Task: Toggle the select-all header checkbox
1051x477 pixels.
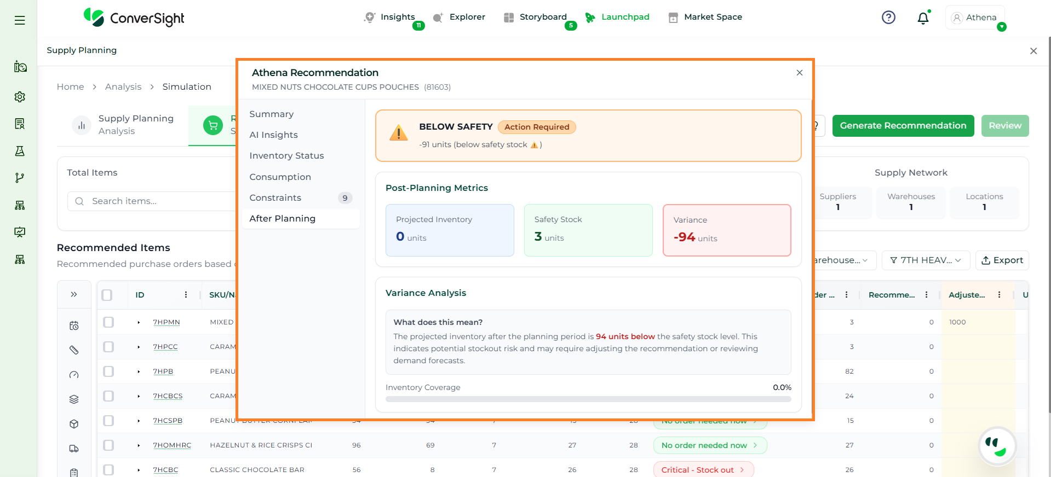Action: [107, 295]
